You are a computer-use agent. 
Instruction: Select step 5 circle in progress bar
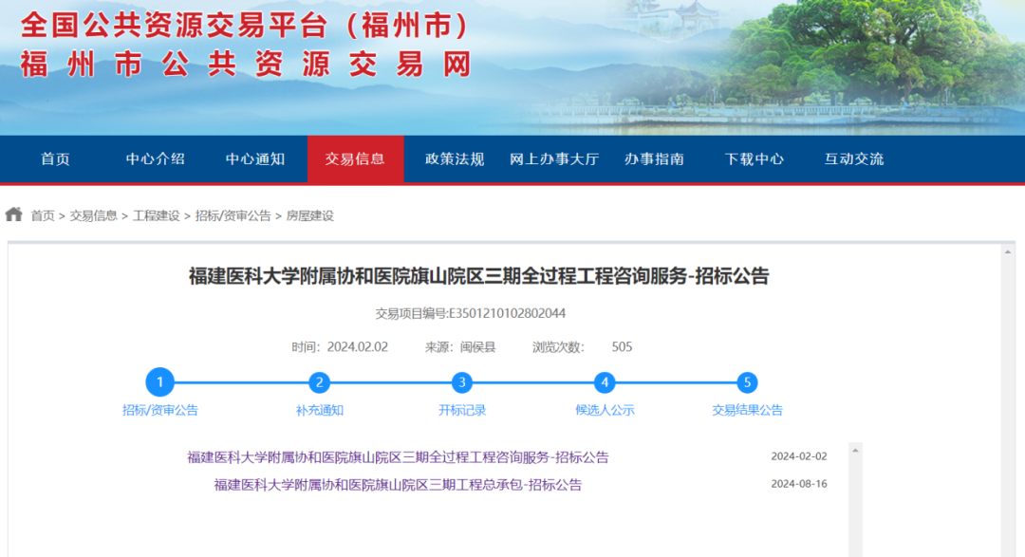[x=747, y=382]
